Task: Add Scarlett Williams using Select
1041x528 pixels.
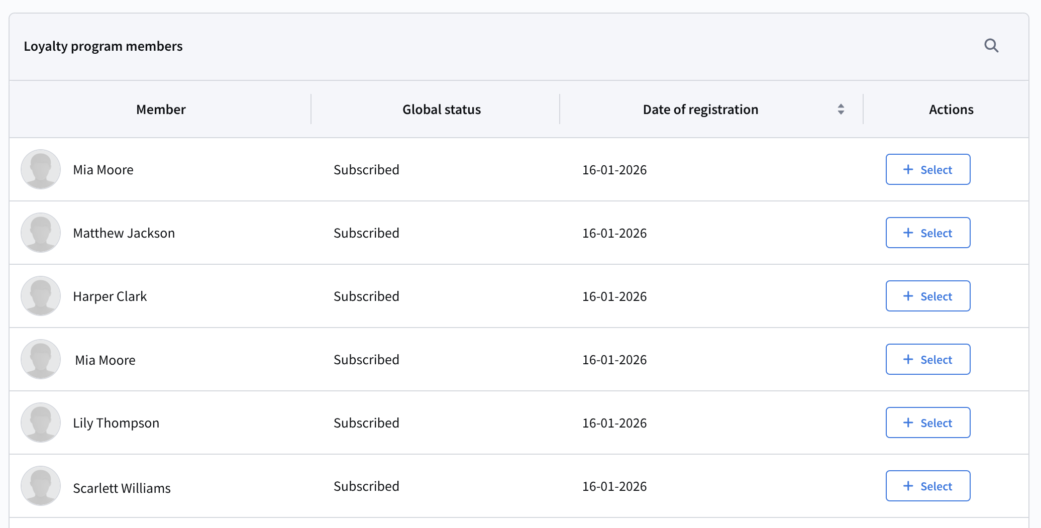Action: click(927, 486)
